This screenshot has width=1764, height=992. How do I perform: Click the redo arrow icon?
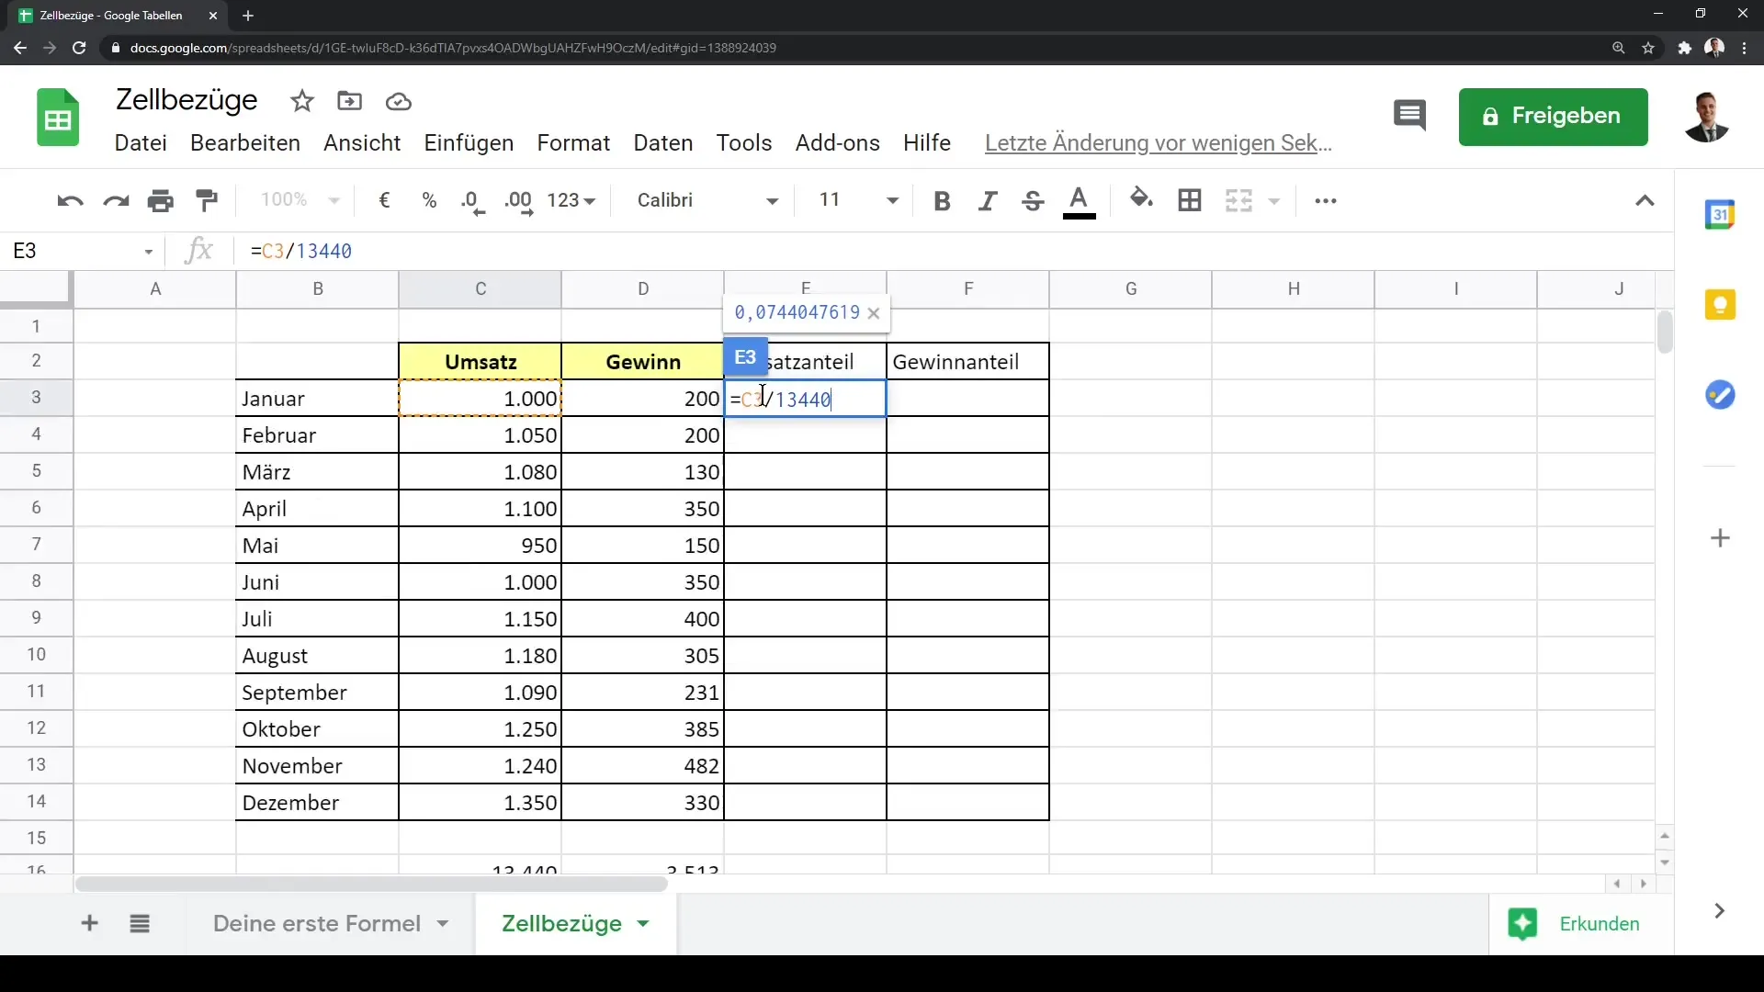coord(116,200)
